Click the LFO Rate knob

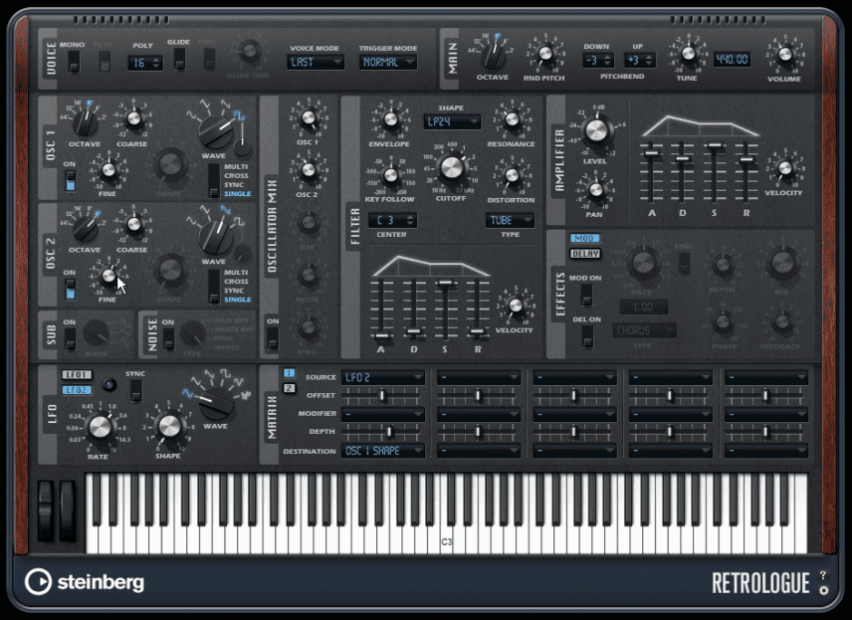100,427
